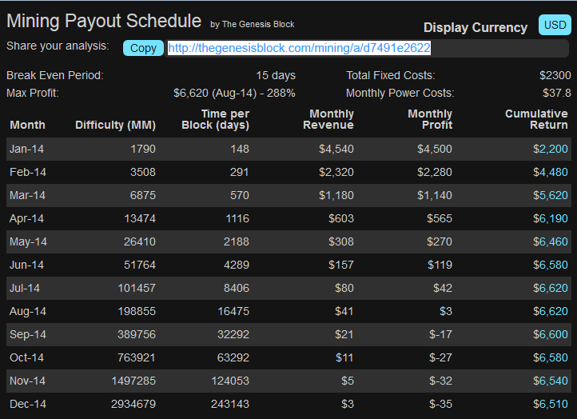Screen dimensions: 577x419
Task: Click monthly revenue $2,320
Action: coord(336,172)
